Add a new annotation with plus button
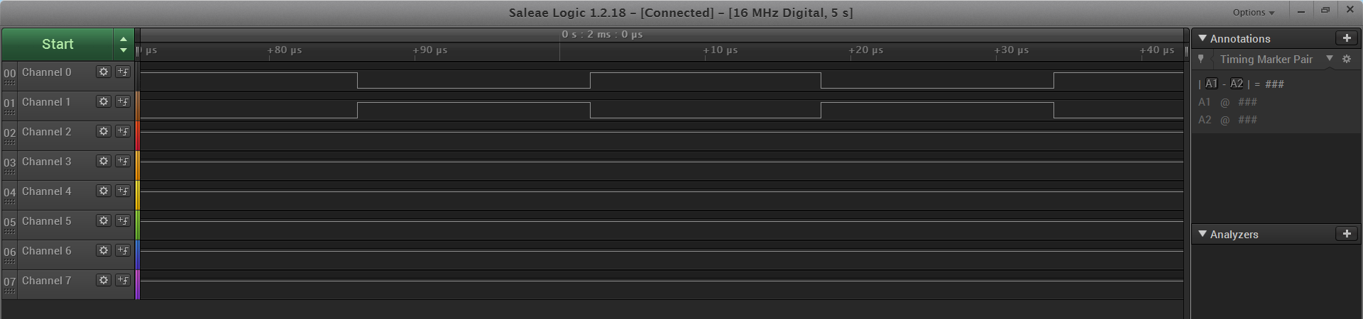This screenshot has height=319, width=1363. [x=1347, y=38]
